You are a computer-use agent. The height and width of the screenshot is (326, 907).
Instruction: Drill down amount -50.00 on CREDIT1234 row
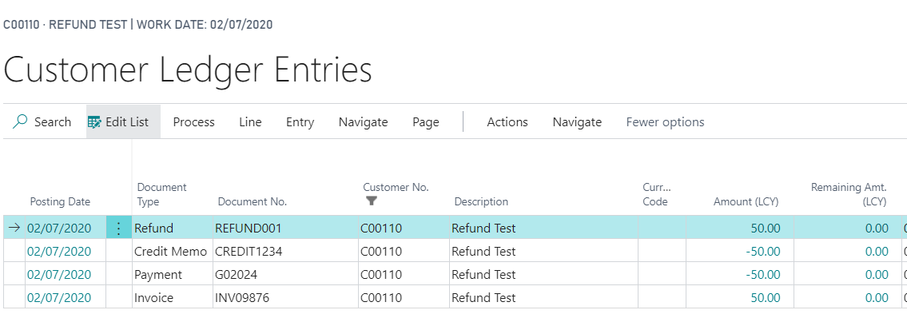coord(763,252)
